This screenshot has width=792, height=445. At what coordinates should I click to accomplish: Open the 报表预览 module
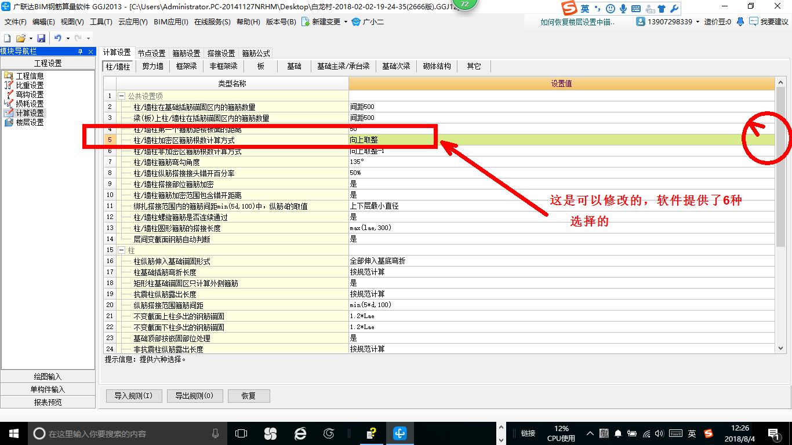click(48, 402)
